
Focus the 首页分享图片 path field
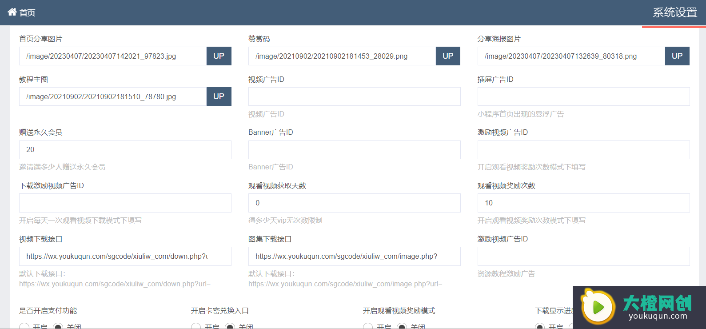(113, 56)
